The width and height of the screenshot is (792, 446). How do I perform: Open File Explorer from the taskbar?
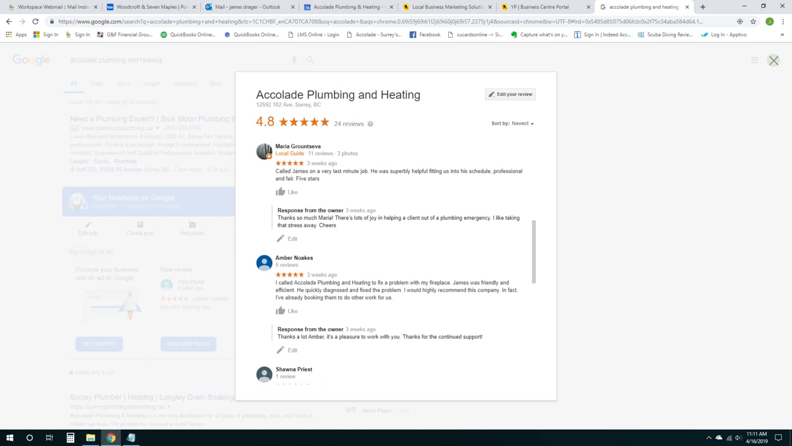click(91, 438)
